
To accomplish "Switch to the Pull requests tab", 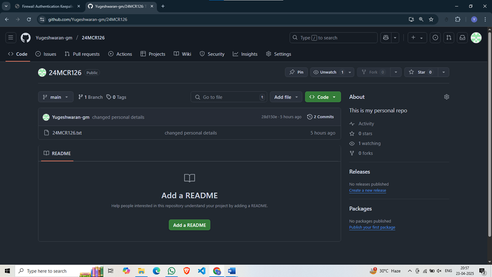I will [82, 54].
